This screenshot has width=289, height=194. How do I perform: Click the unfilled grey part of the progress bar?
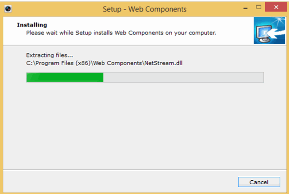[183, 77]
